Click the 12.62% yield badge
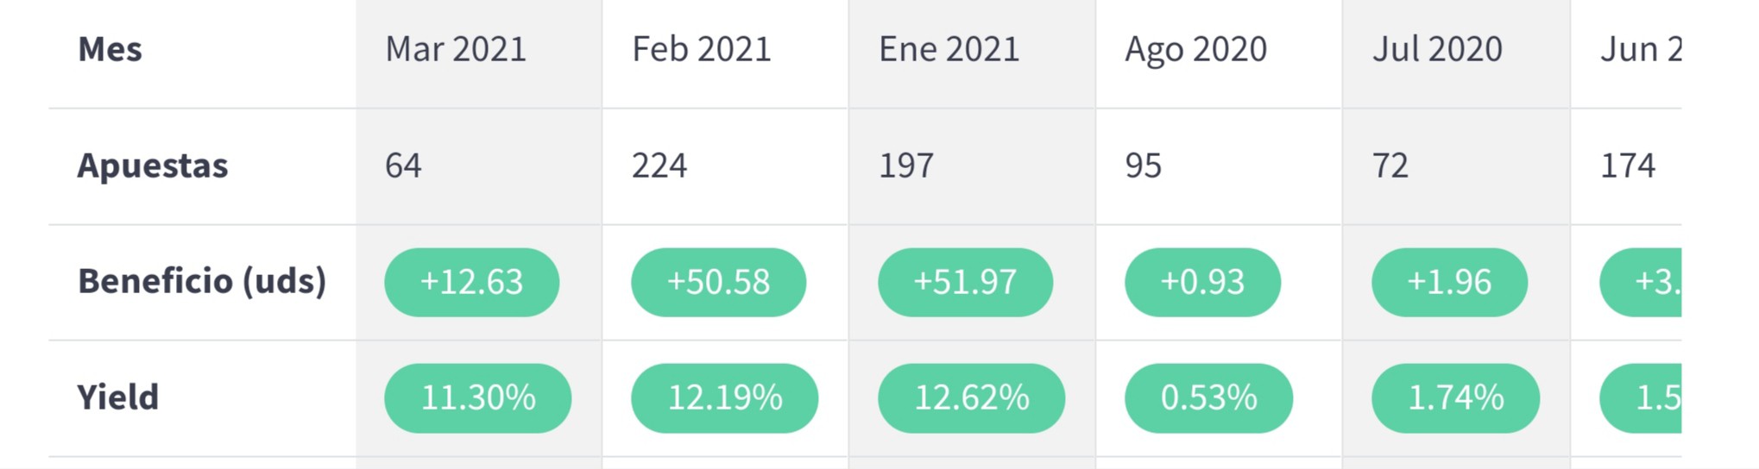 pos(972,398)
